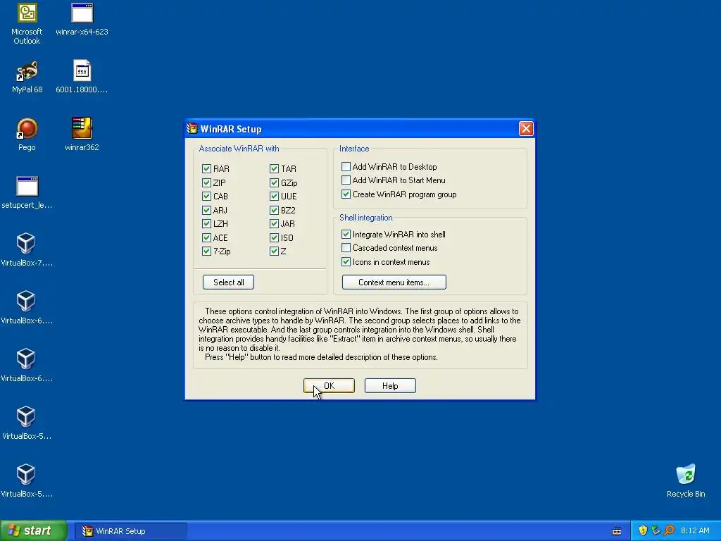
Task: Disable Icons in context menus
Action: [x=346, y=262]
